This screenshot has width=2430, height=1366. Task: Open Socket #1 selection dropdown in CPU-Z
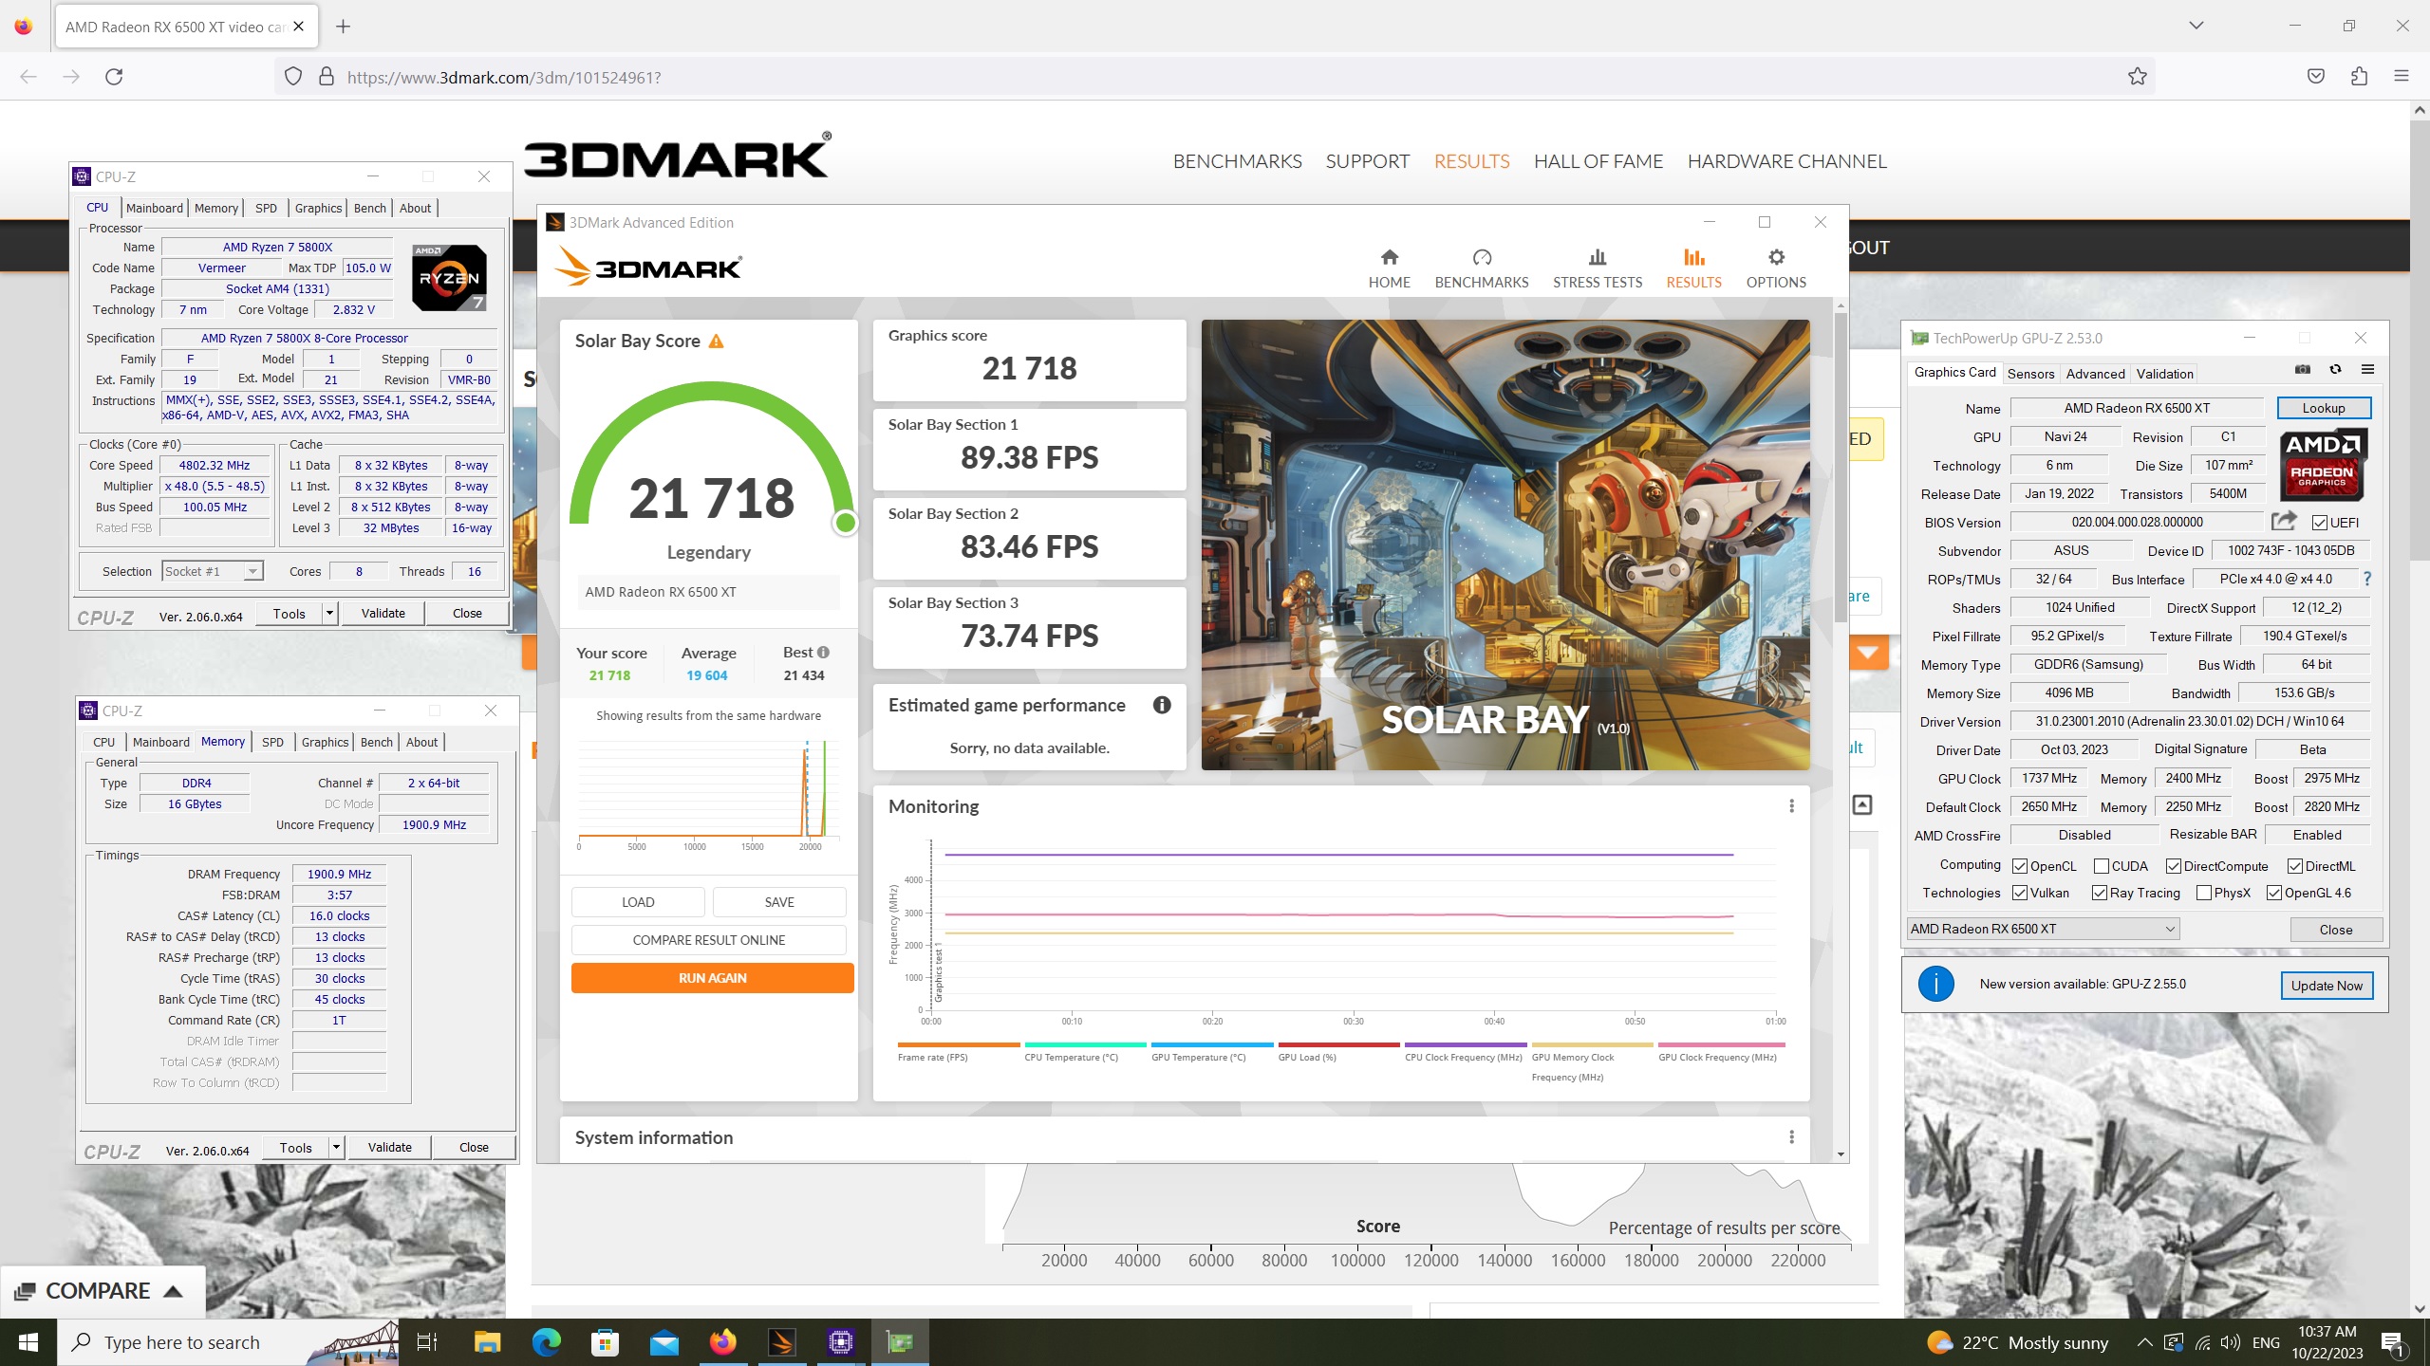[212, 571]
